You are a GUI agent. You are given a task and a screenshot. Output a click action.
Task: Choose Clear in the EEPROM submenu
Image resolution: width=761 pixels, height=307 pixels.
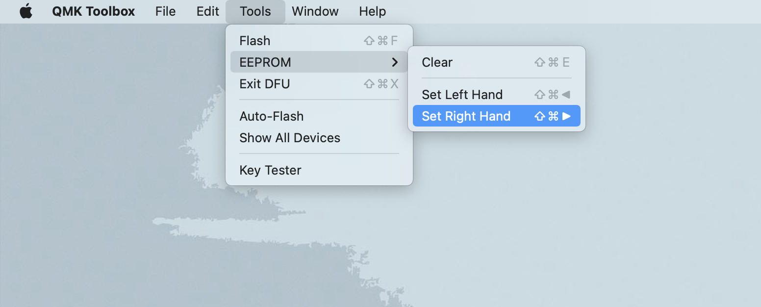[437, 62]
